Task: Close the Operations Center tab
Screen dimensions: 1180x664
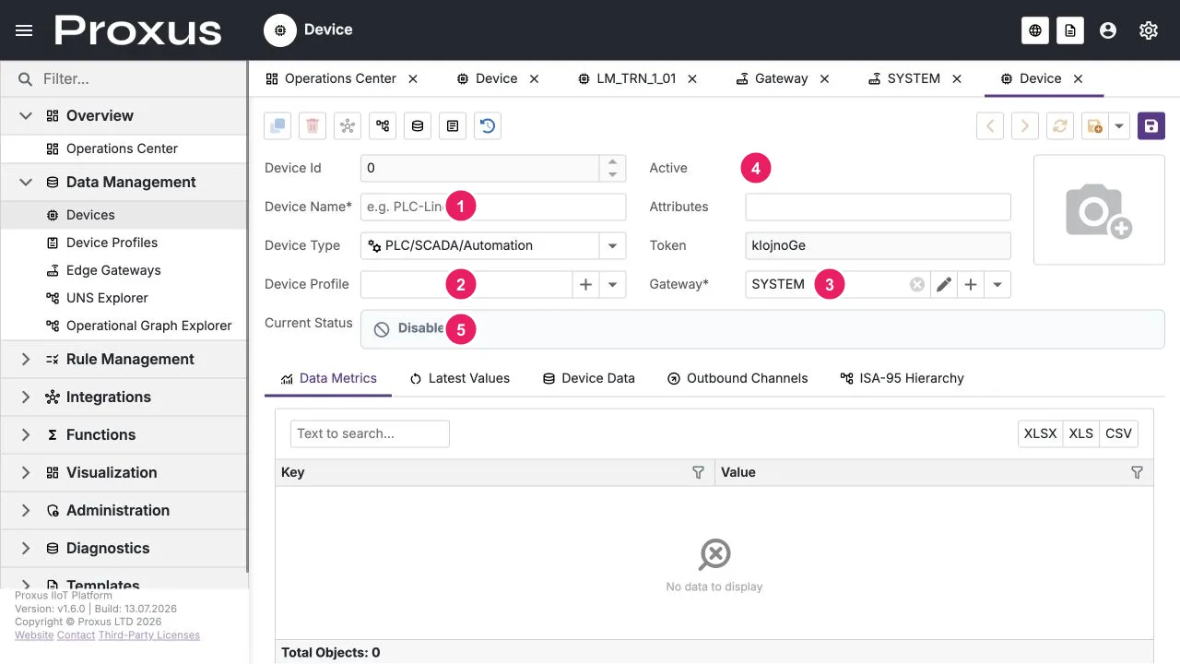Action: (413, 78)
